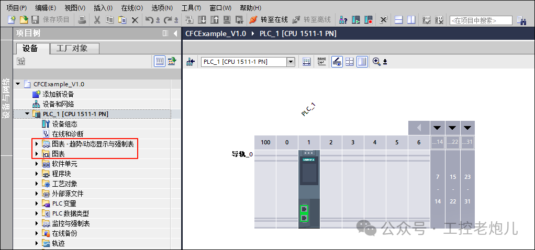
Task: Save the project (保存项目)
Action: 50,20
